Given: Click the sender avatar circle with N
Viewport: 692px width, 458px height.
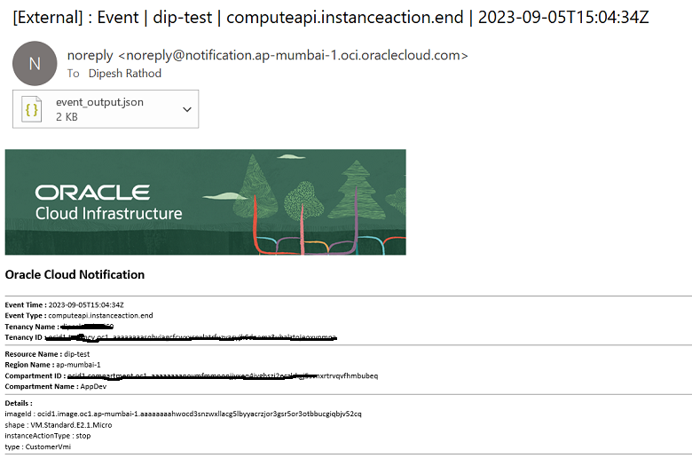Looking at the screenshot, I should 35,64.
